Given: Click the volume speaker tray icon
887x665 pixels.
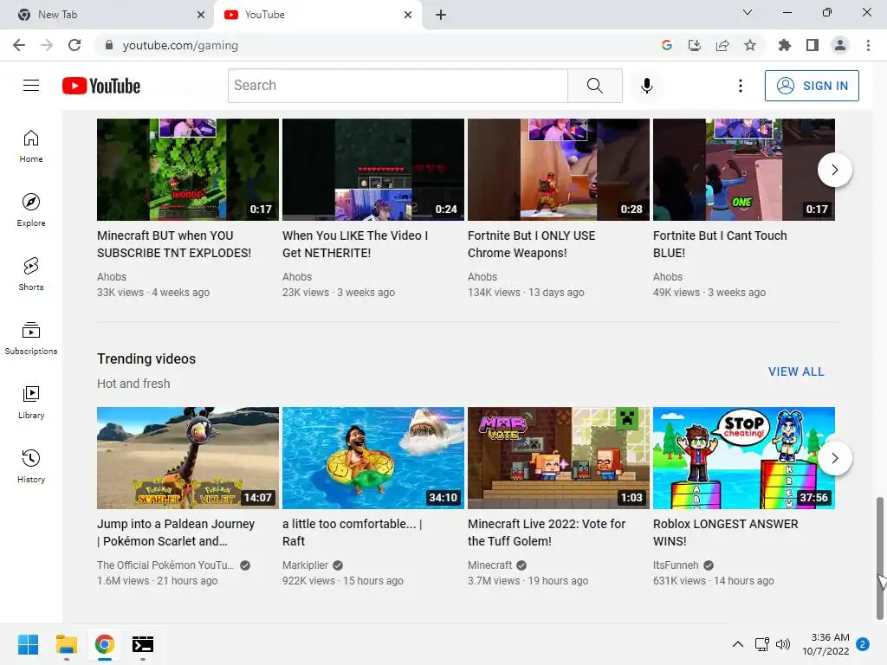Looking at the screenshot, I should 783,644.
